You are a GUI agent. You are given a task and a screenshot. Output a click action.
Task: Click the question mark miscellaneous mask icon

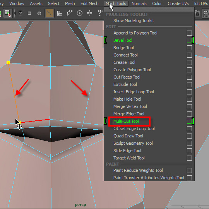tap(100, 13)
